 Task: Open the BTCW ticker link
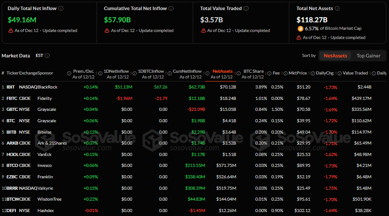(13, 199)
